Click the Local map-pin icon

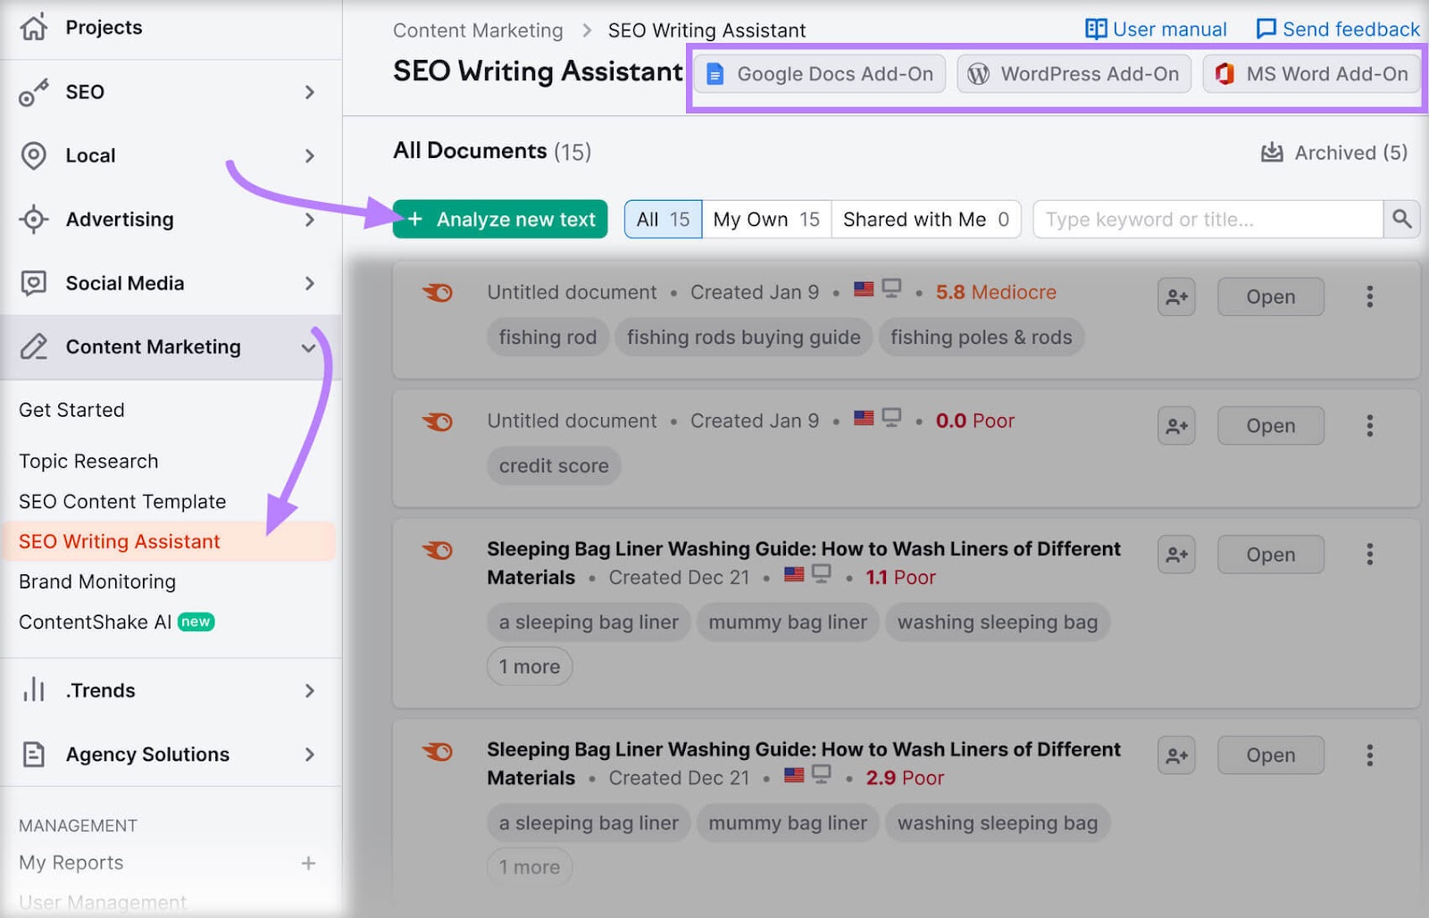click(33, 155)
